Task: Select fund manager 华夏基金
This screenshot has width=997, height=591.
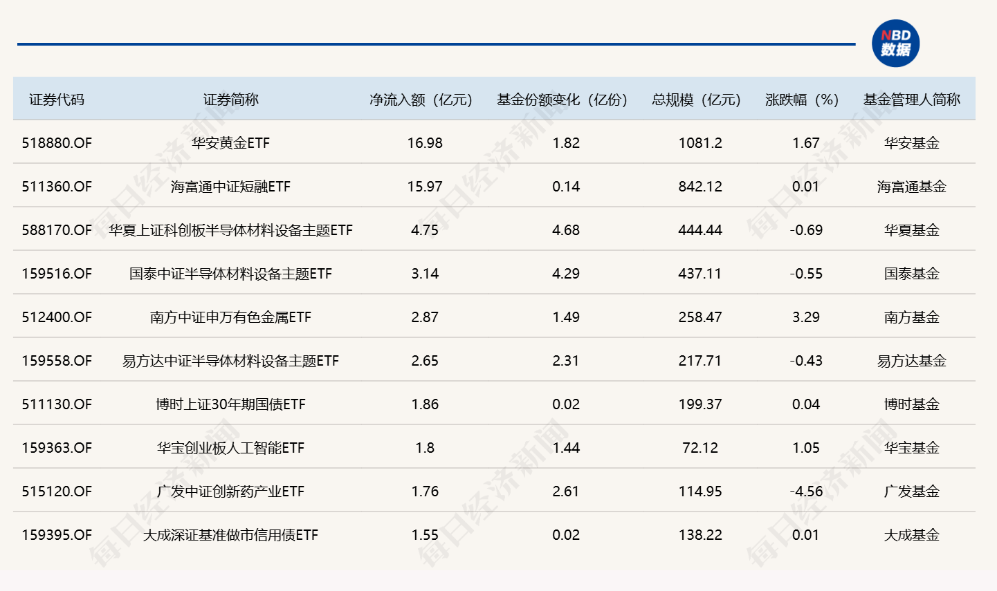Action: (912, 230)
